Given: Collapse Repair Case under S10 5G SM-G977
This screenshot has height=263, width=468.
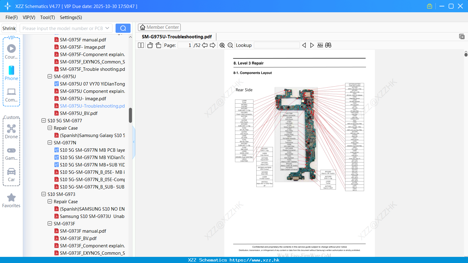Looking at the screenshot, I should pos(50,128).
